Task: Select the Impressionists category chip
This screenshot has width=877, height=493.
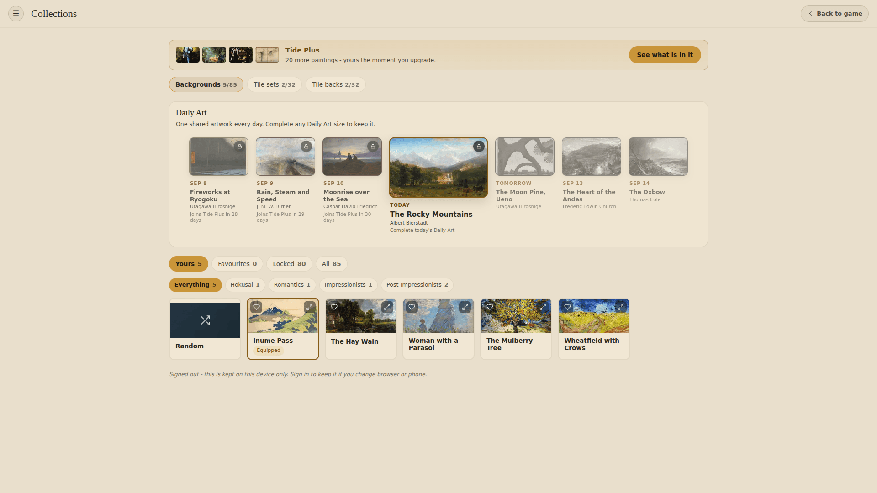Action: pyautogui.click(x=349, y=285)
